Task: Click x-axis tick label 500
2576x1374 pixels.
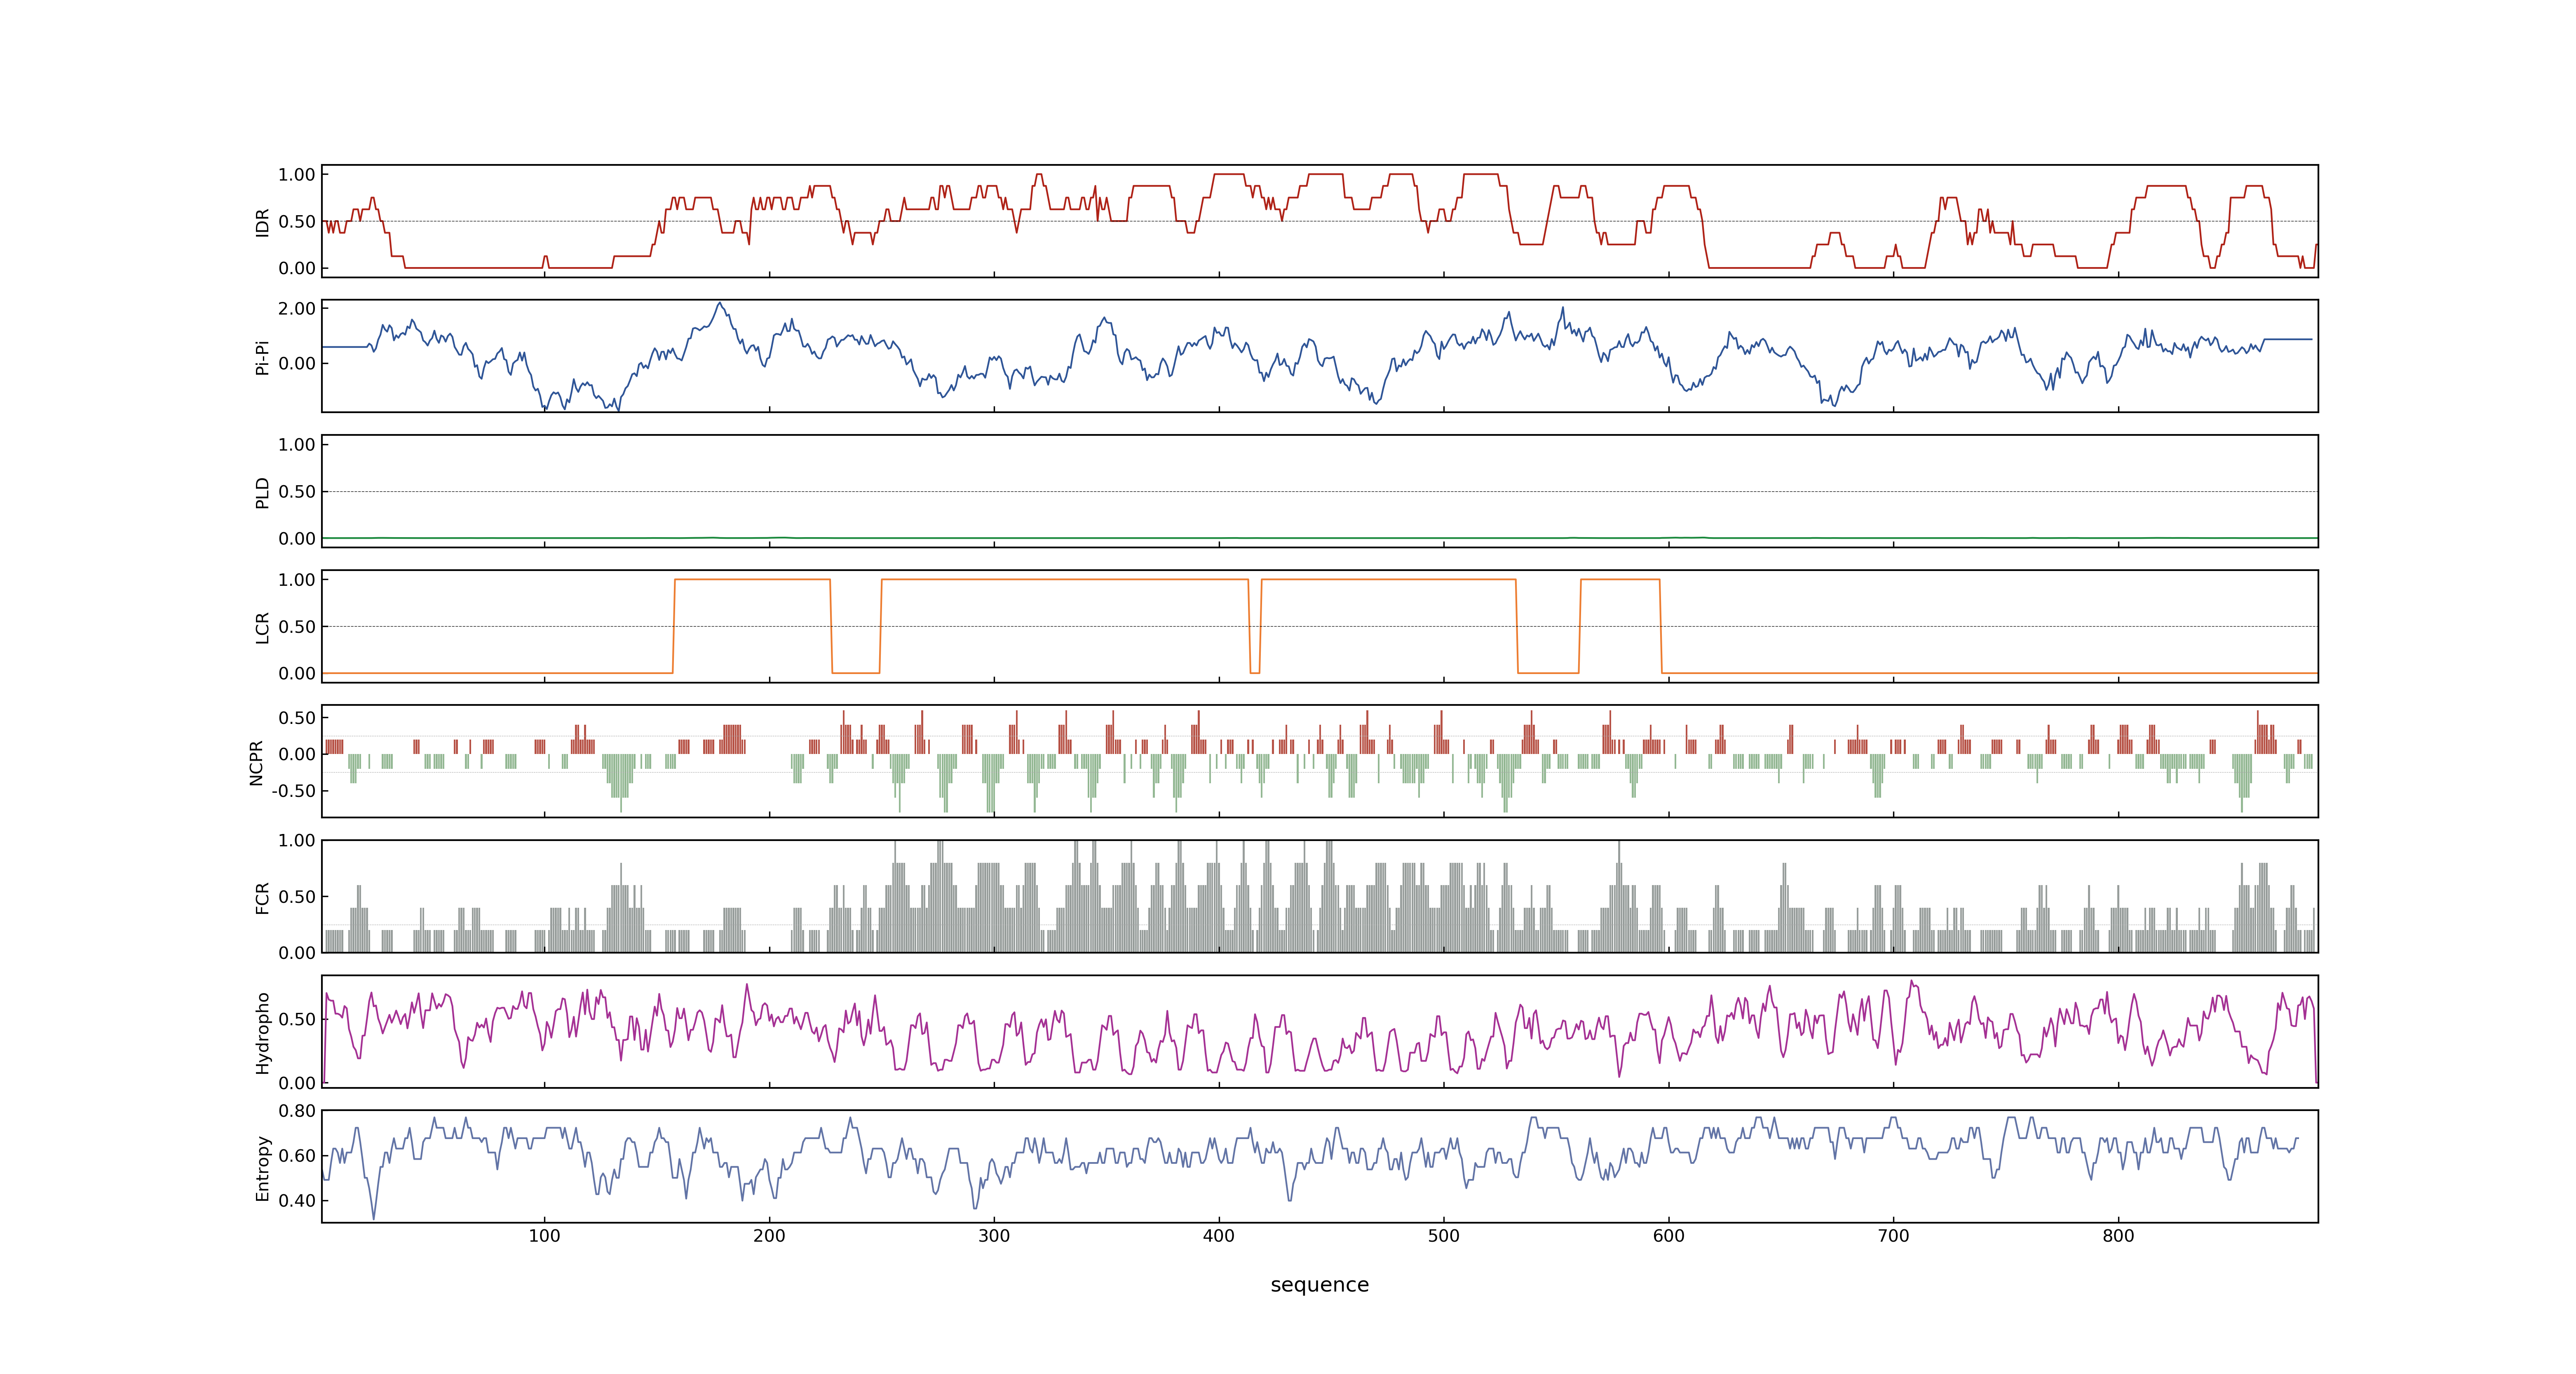Action: point(1444,1236)
